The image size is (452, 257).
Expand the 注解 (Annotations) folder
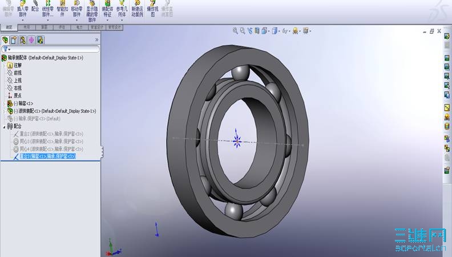(4, 66)
